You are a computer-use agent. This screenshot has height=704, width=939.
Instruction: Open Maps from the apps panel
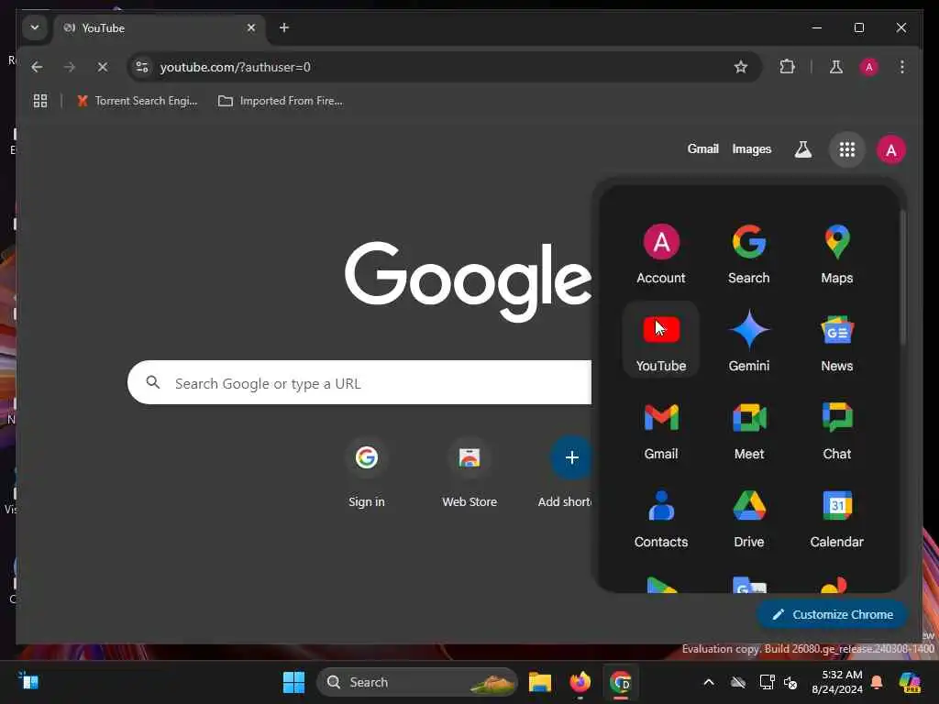836,254
